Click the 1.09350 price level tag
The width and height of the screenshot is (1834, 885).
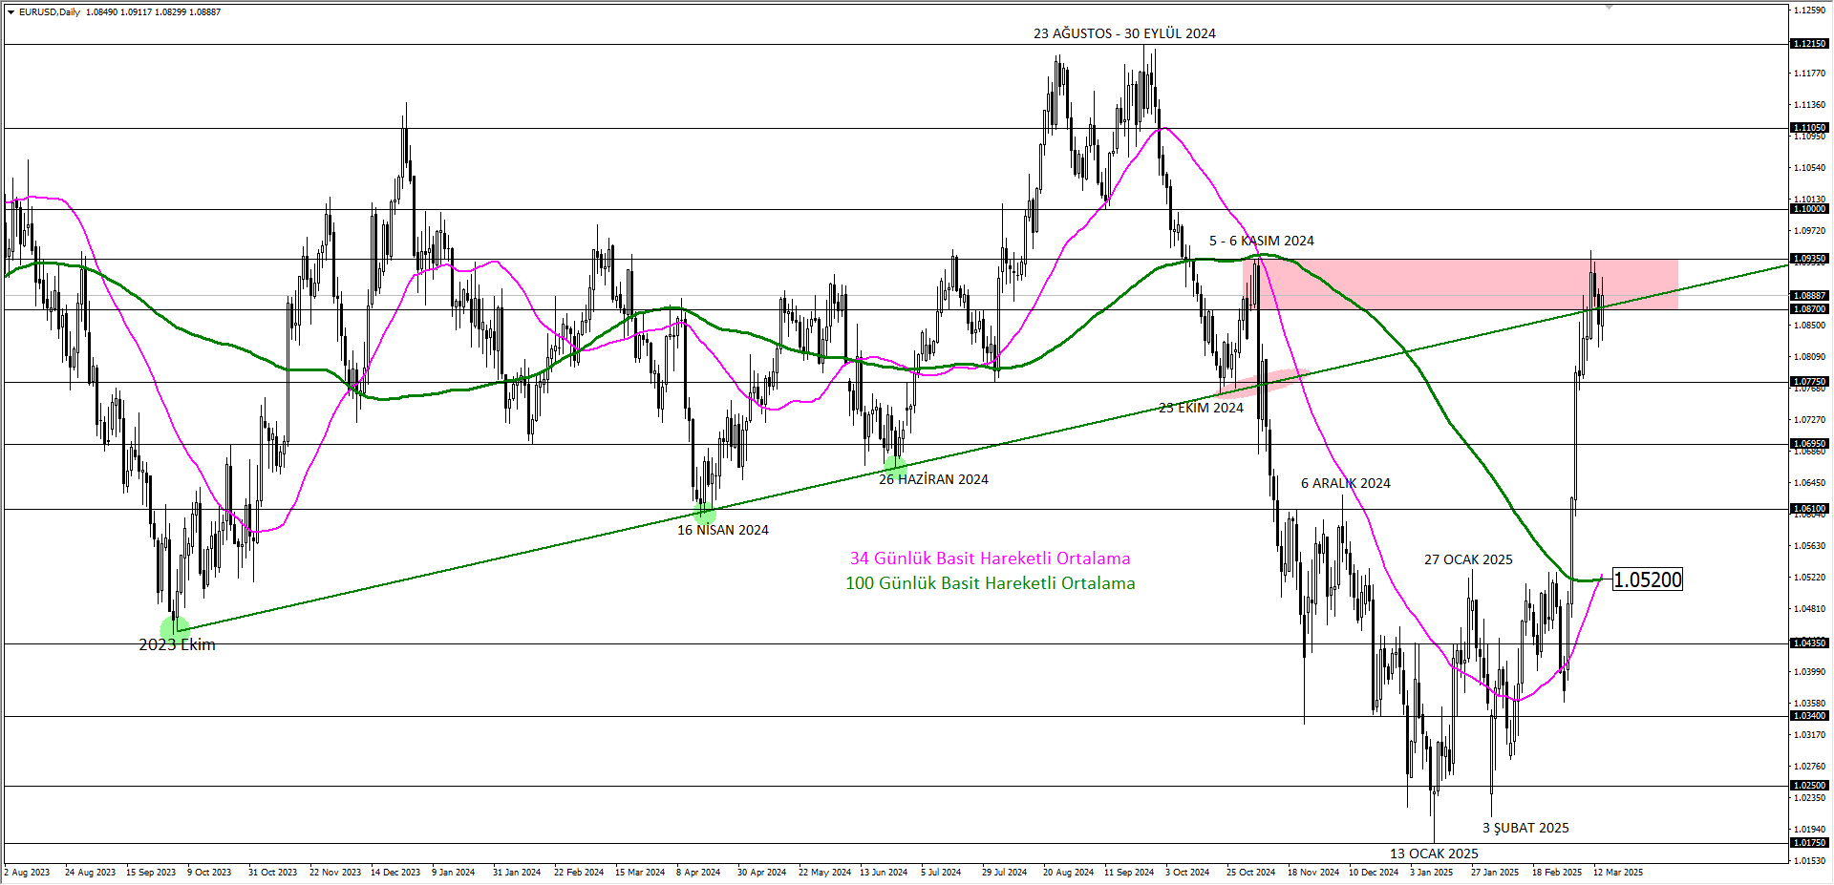pyautogui.click(x=1809, y=259)
